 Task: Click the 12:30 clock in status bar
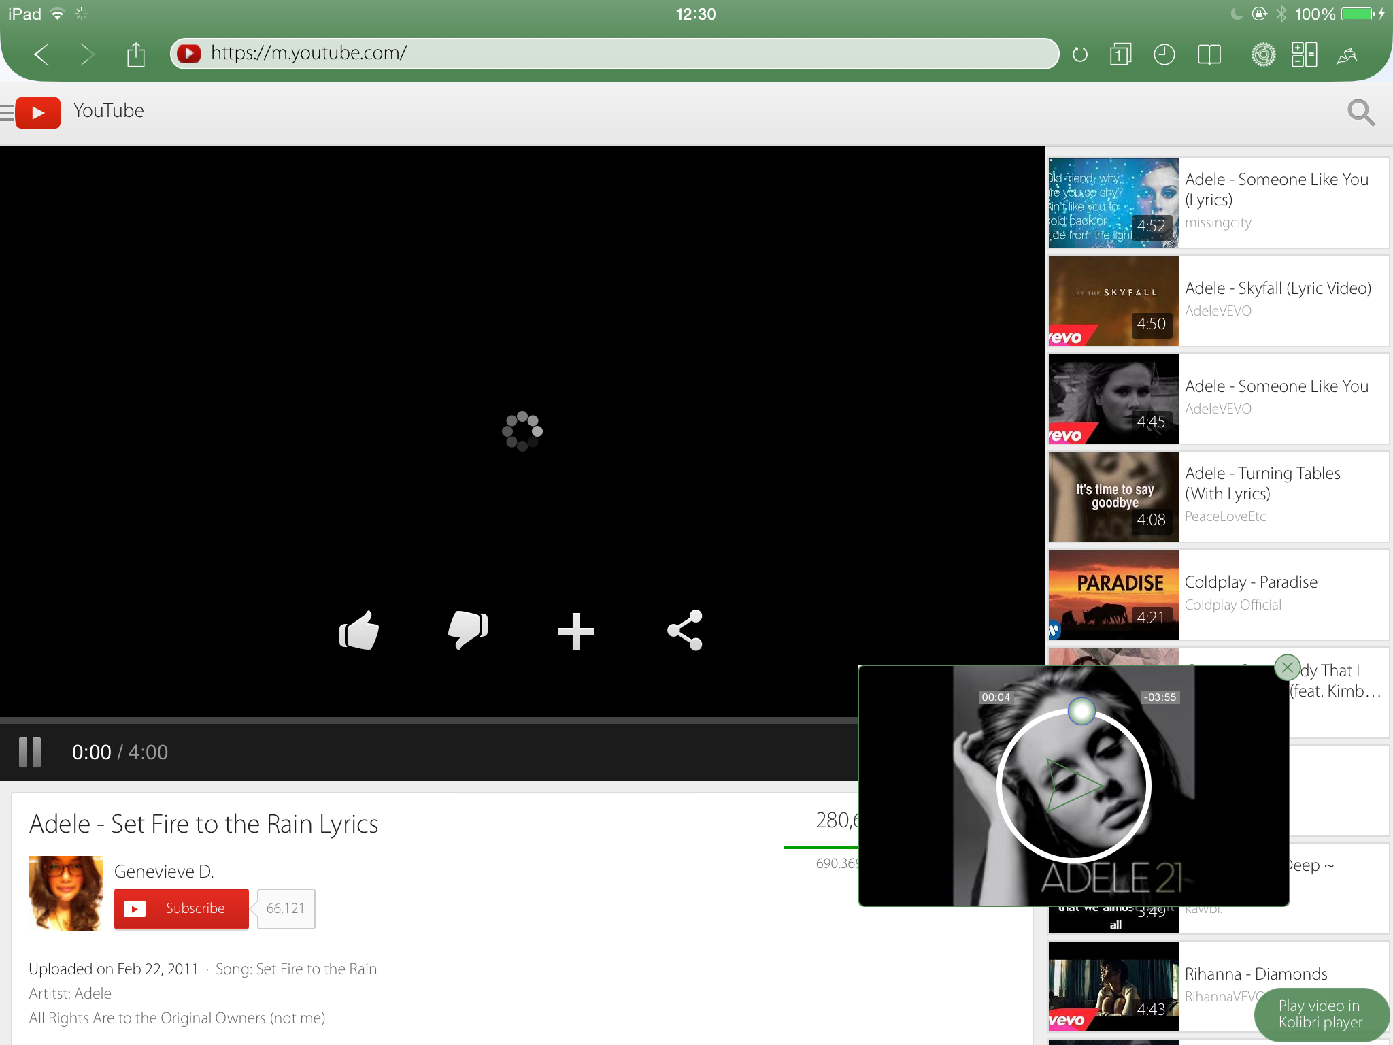click(696, 14)
